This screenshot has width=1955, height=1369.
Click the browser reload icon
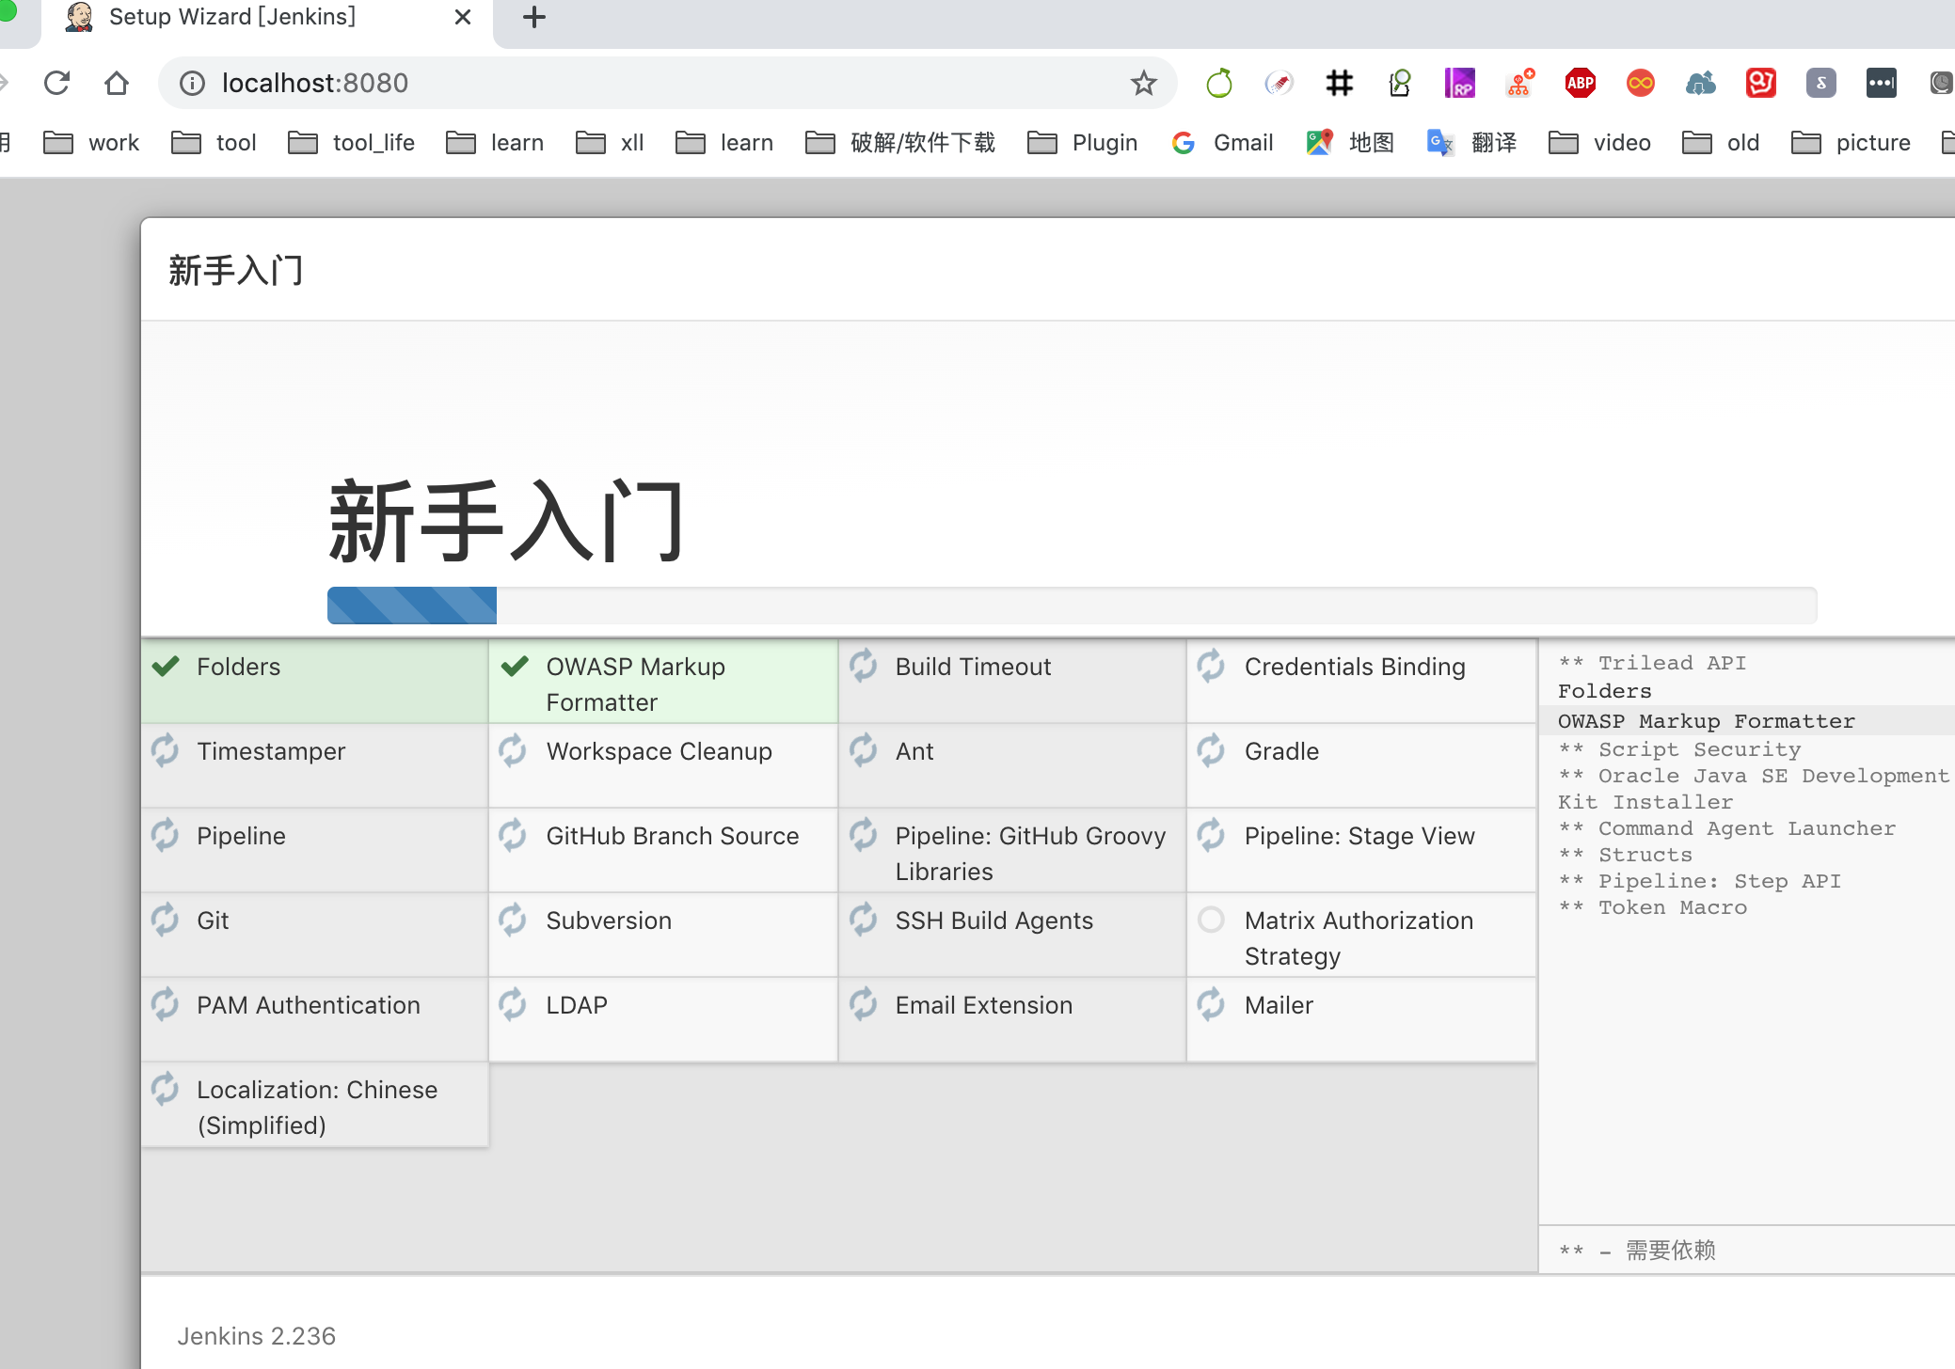click(x=57, y=84)
